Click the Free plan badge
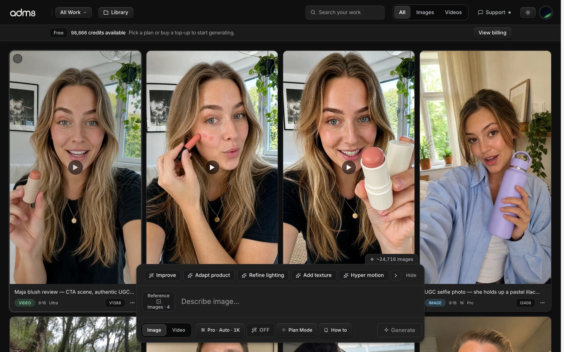The height and width of the screenshot is (352, 564). (x=58, y=33)
